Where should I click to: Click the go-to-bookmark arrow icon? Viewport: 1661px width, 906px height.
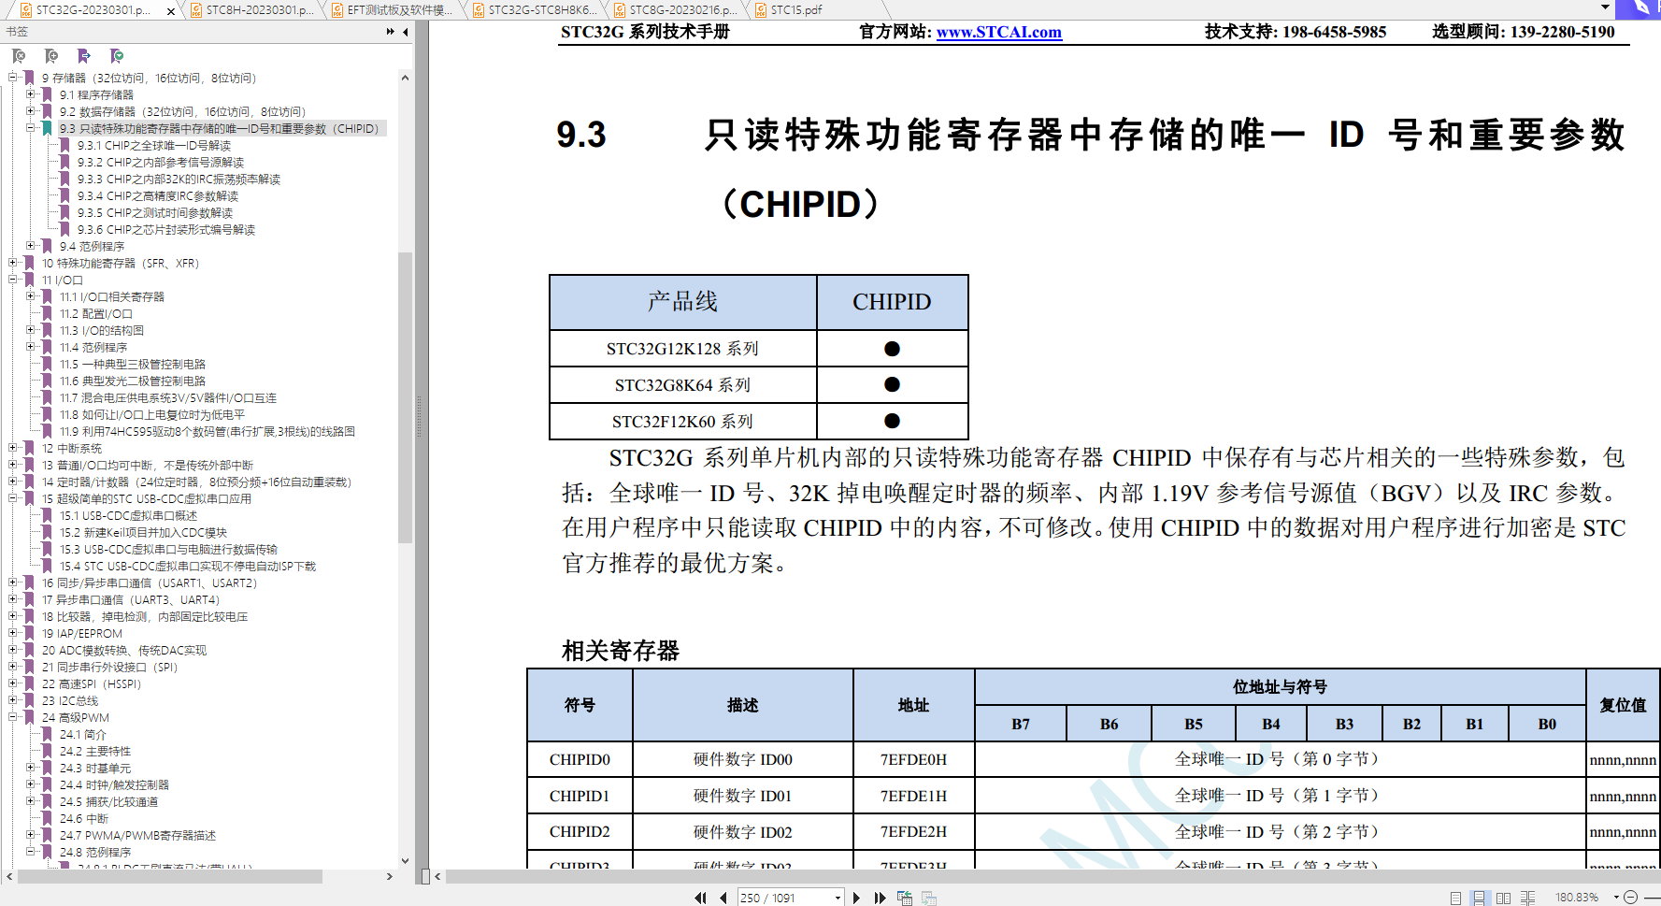point(84,56)
